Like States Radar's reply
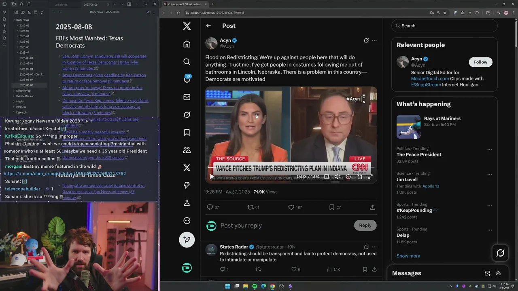The width and height of the screenshot is (518, 291). coord(294,269)
